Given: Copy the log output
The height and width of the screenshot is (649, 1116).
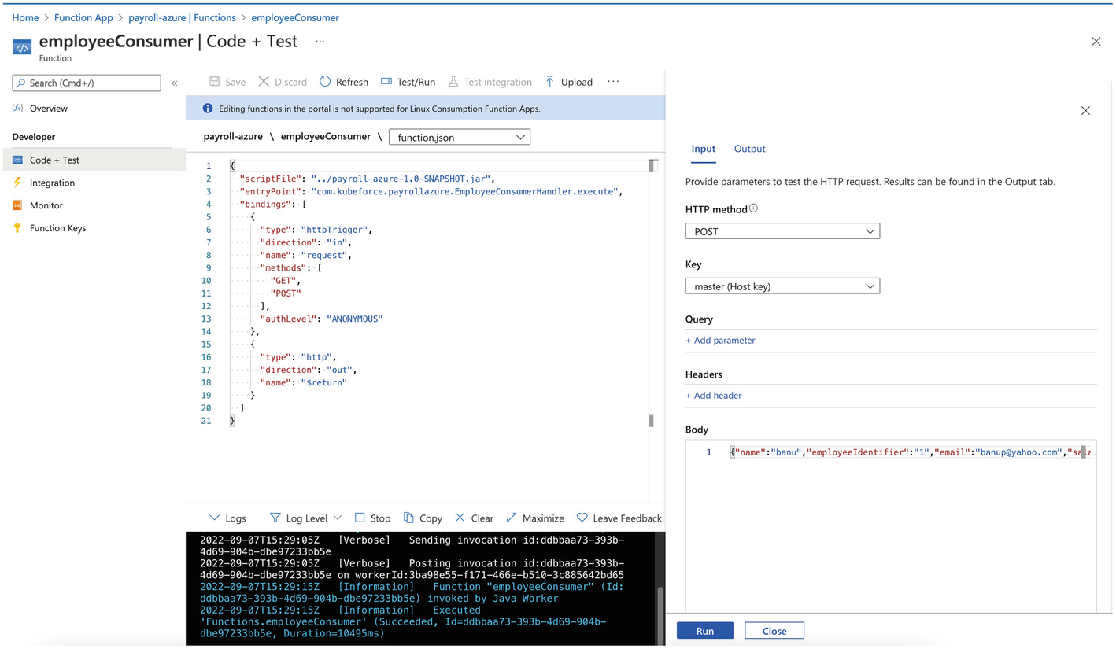Looking at the screenshot, I should point(423,518).
